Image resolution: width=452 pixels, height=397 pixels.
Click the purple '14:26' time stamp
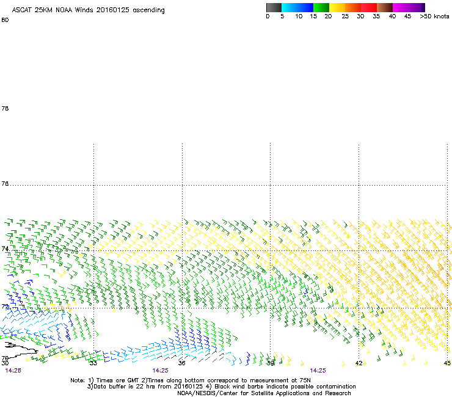(x=13, y=371)
